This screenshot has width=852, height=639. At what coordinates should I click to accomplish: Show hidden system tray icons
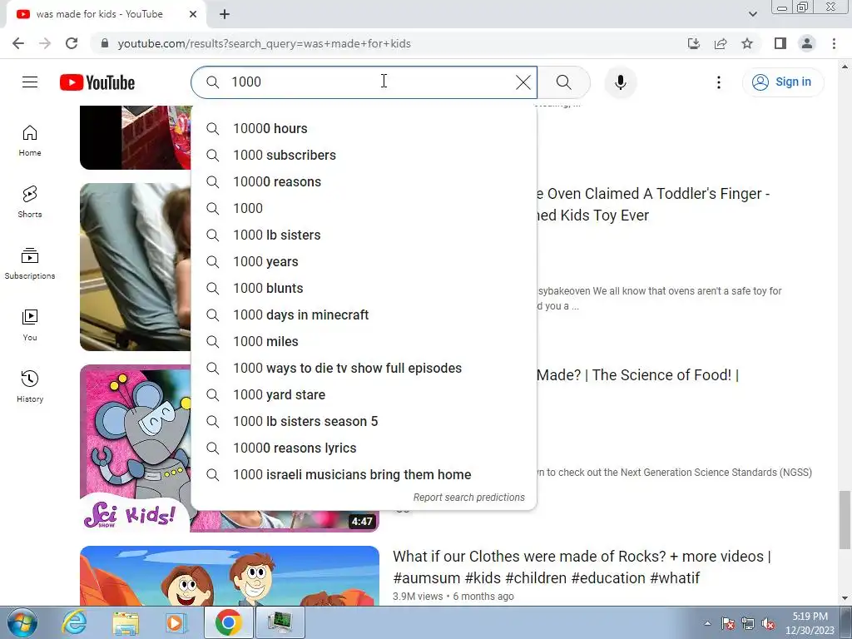point(707,623)
